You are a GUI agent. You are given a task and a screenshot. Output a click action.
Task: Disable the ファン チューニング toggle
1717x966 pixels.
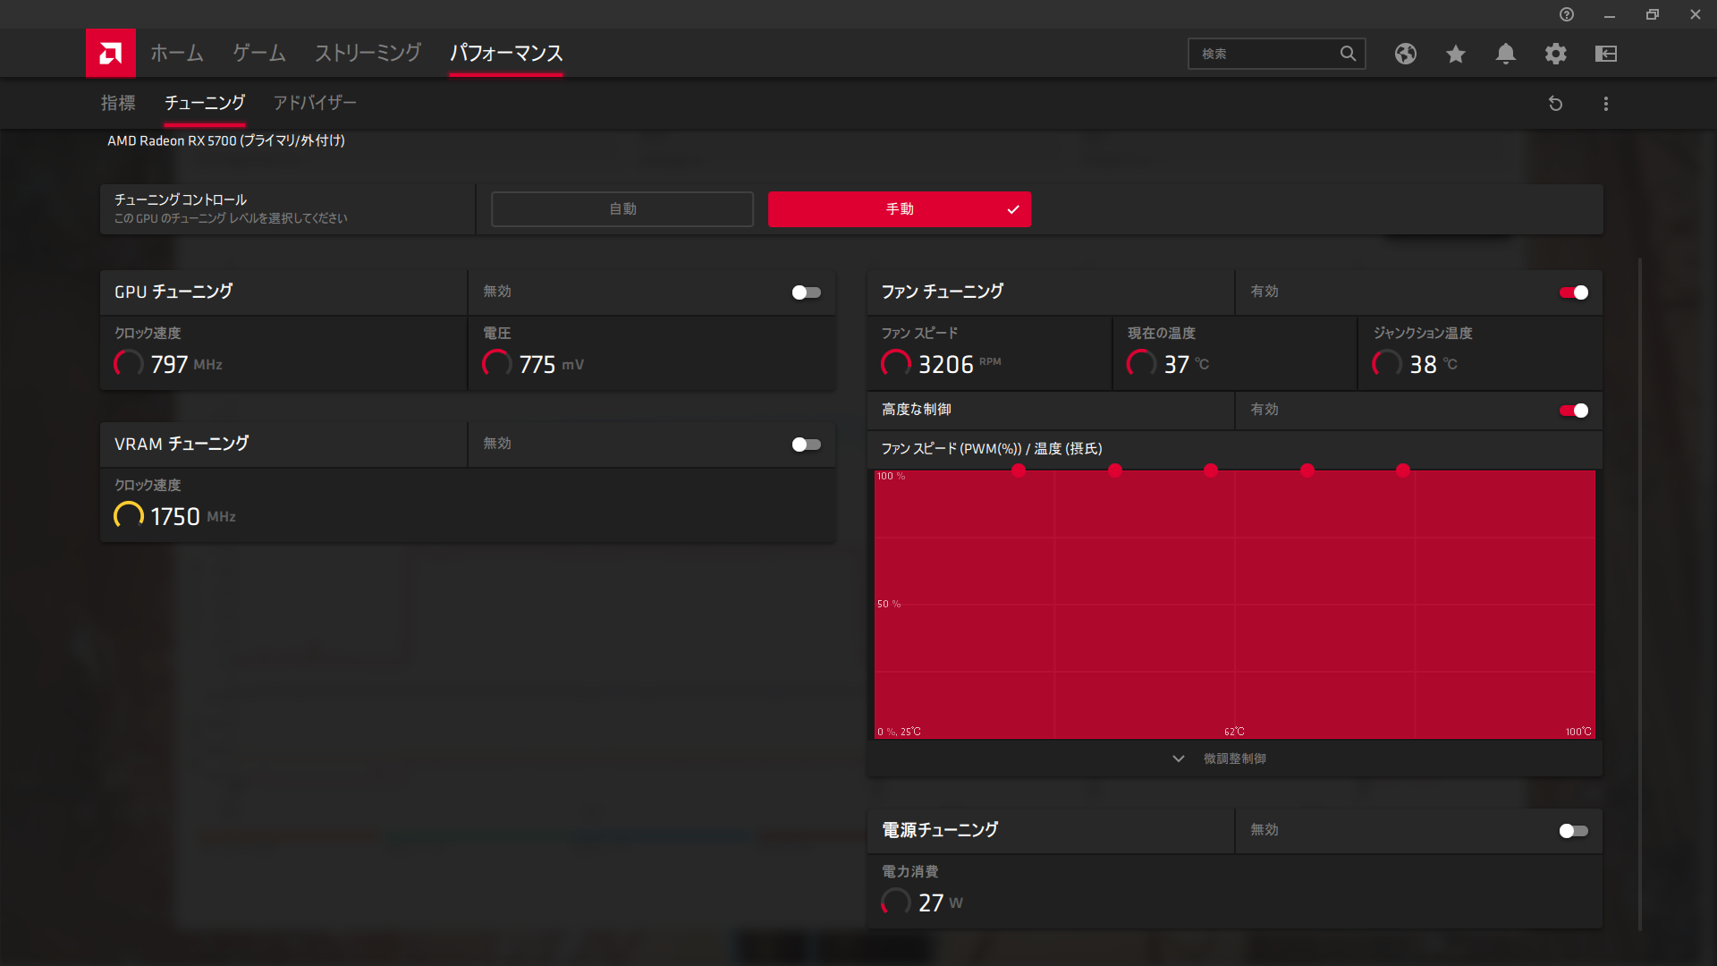click(1573, 292)
